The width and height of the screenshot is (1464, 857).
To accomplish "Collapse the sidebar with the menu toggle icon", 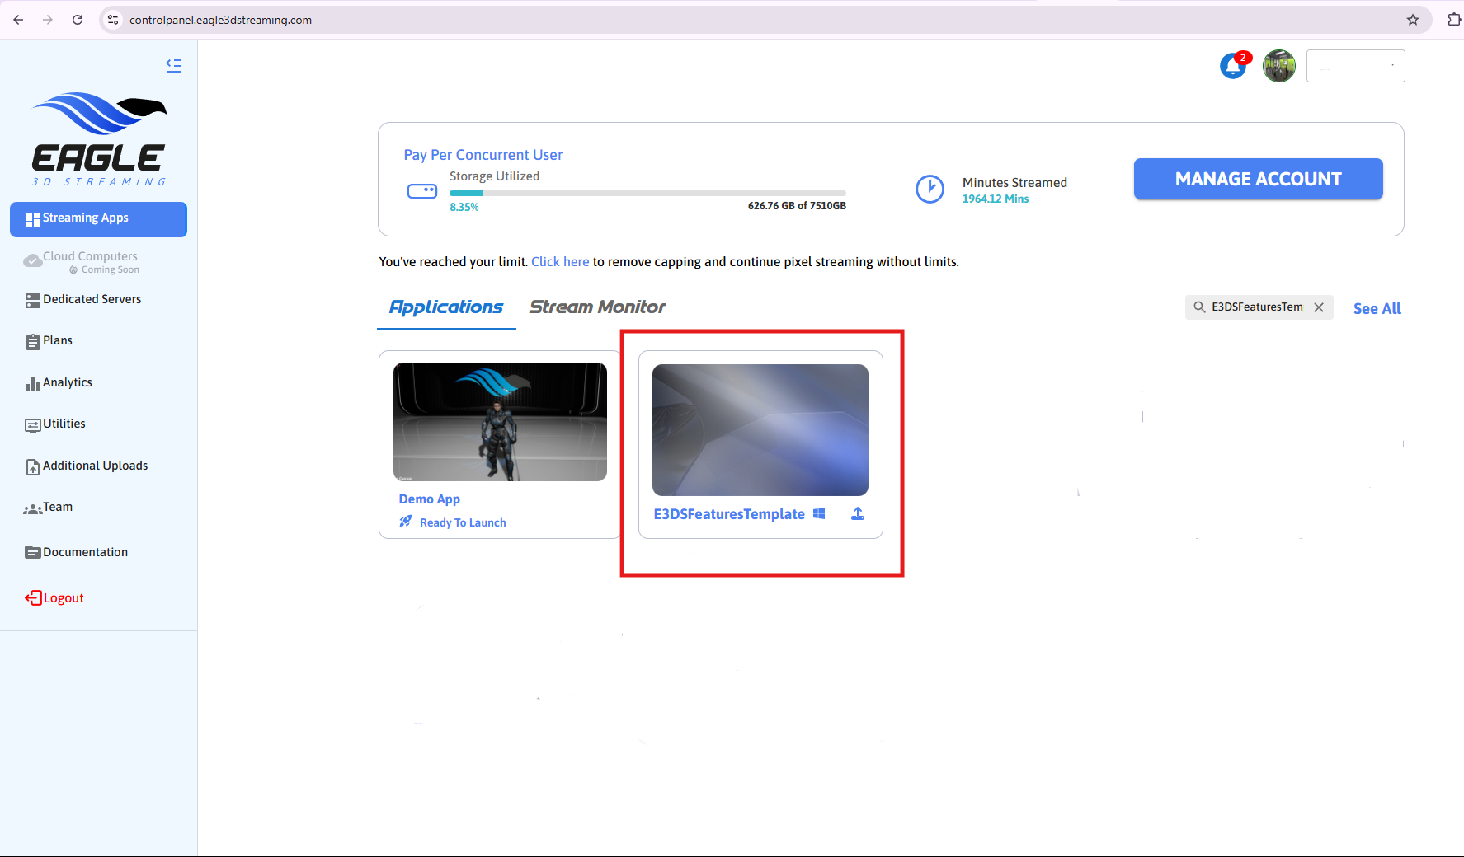I will click(x=174, y=65).
